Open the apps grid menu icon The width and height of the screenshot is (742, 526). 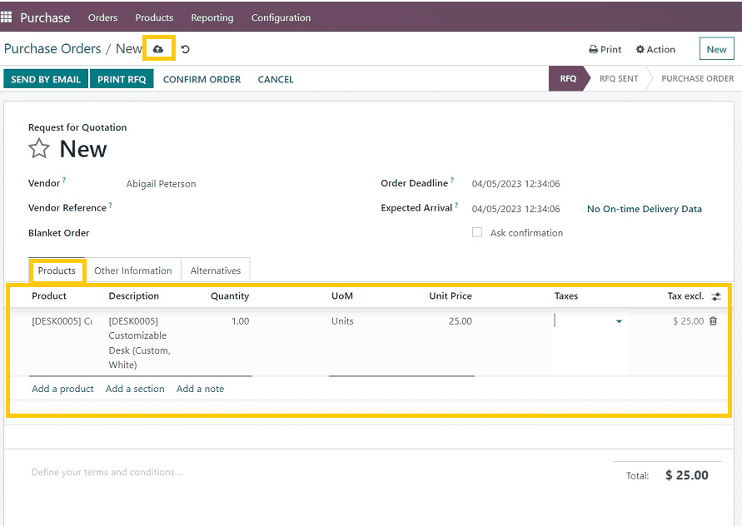pyautogui.click(x=7, y=17)
